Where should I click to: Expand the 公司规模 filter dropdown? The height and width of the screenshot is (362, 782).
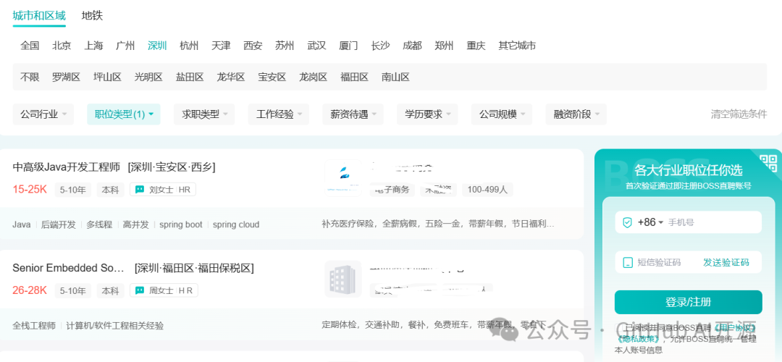coord(502,114)
